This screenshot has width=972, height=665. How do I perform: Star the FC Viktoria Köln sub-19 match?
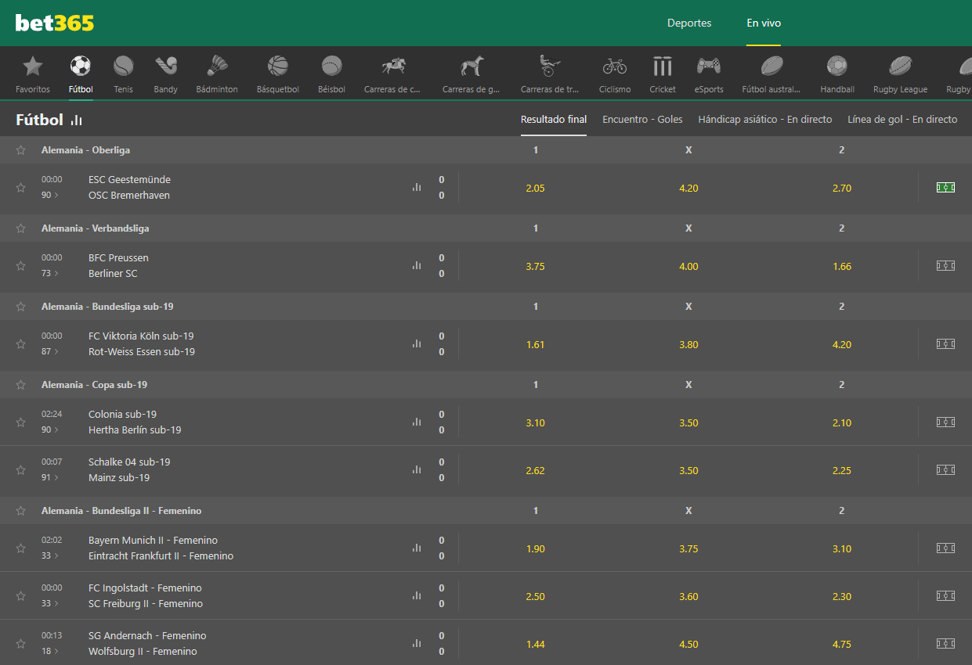pos(21,344)
